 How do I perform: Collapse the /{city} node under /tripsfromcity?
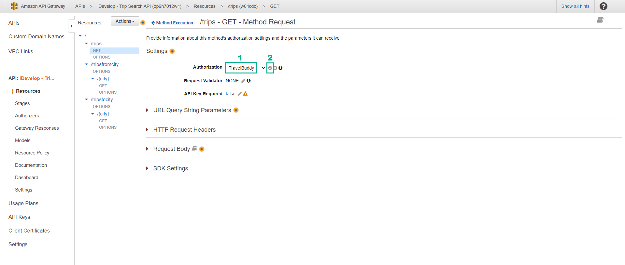tap(92, 79)
